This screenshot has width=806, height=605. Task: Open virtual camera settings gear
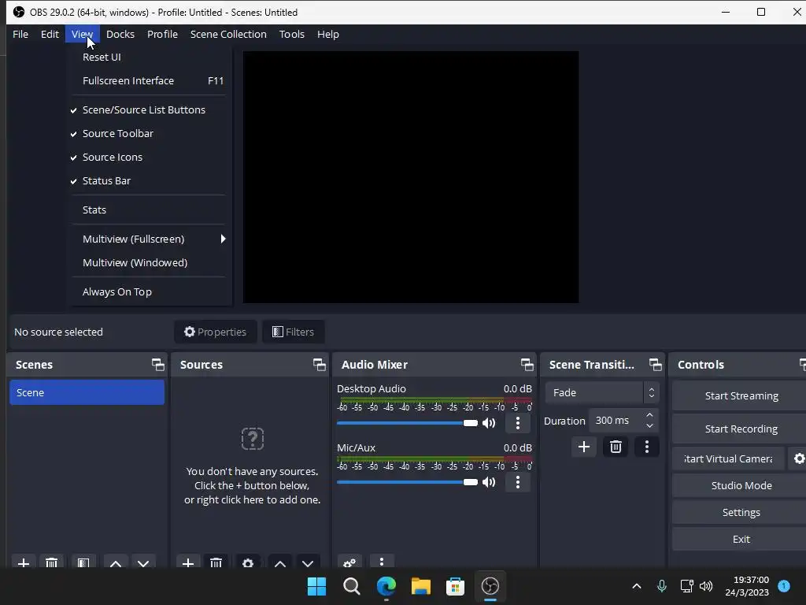(x=798, y=458)
